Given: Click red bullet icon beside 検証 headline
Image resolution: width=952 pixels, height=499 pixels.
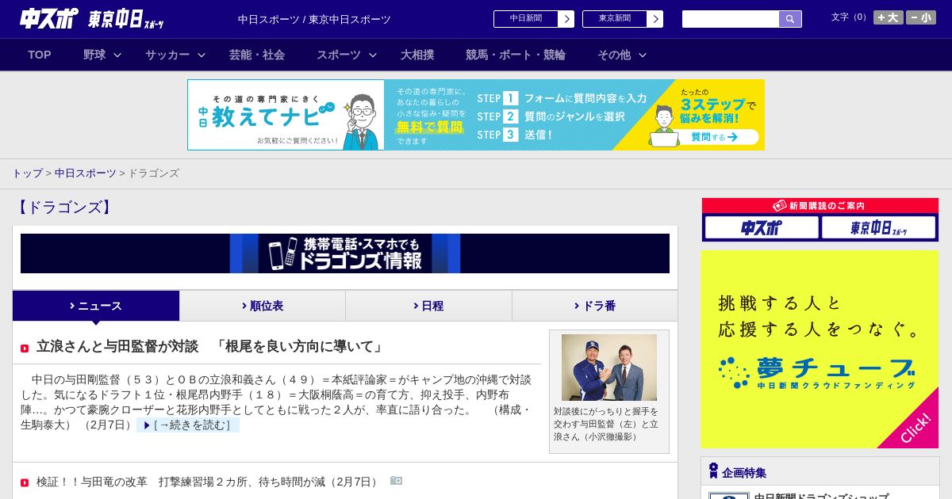Looking at the screenshot, I should pyautogui.click(x=25, y=482).
